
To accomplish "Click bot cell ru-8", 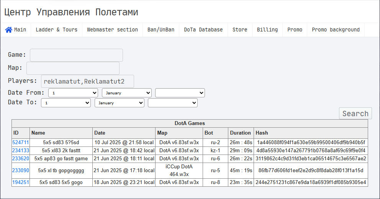I will (x=215, y=182).
